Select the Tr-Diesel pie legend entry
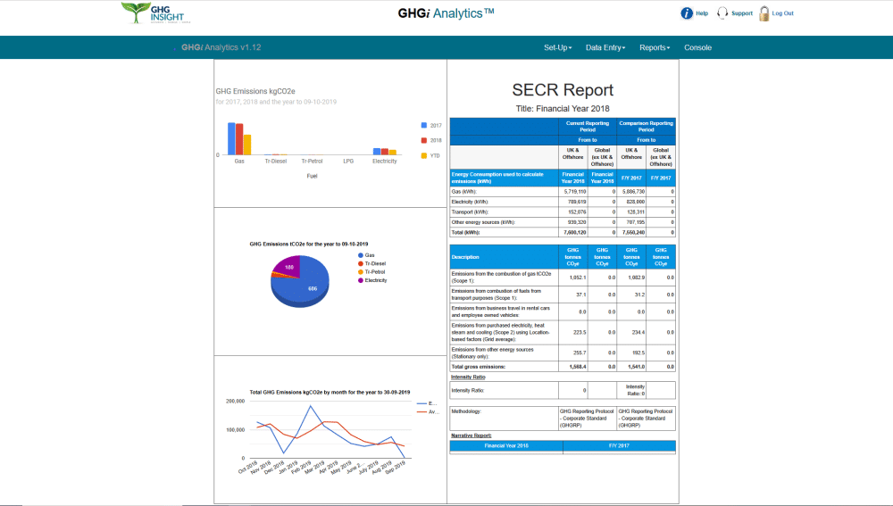Screen dimensions: 893x506 click(x=371, y=263)
